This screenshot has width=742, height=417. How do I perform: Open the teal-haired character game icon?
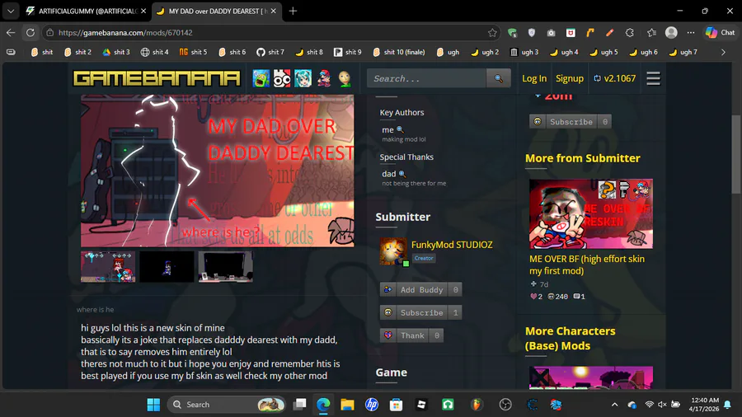click(x=303, y=78)
